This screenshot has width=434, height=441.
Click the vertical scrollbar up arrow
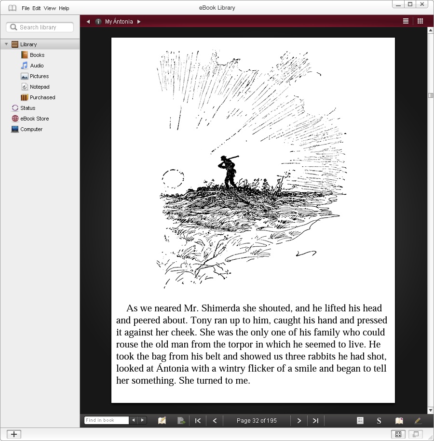pyautogui.click(x=430, y=30)
